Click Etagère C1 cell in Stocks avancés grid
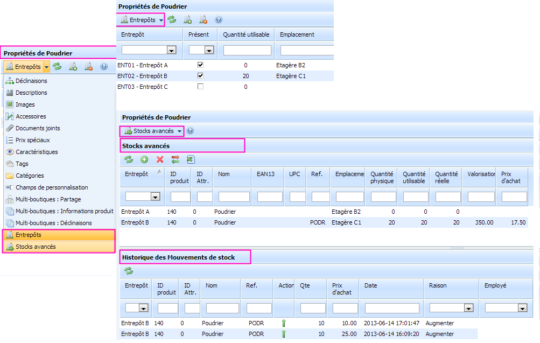The width and height of the screenshot is (540, 343). click(347, 222)
